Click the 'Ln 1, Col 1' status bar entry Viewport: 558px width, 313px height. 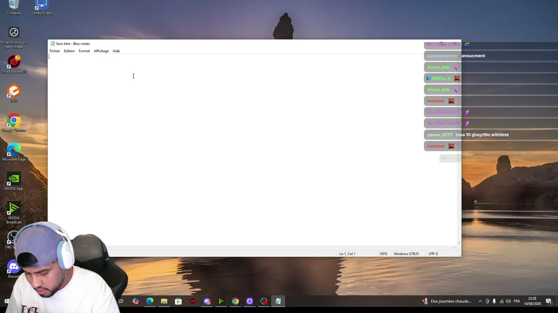[347, 254]
